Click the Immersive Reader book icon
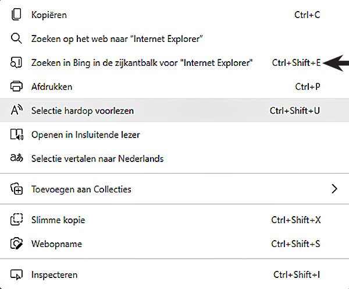The height and width of the screenshot is (289, 349). [17, 134]
